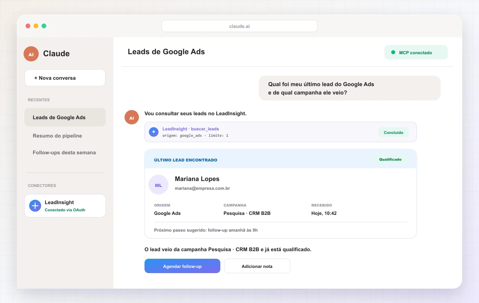Click the origem: google_ads parameters line
Image resolution: width=479 pixels, height=303 pixels.
click(x=195, y=136)
